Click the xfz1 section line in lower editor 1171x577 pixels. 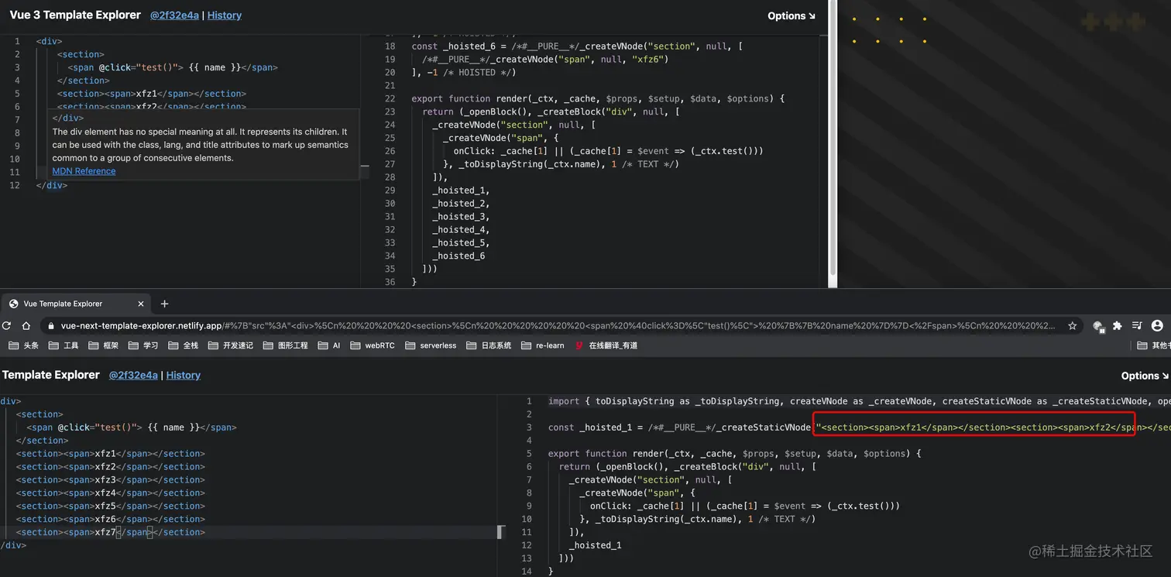click(111, 454)
